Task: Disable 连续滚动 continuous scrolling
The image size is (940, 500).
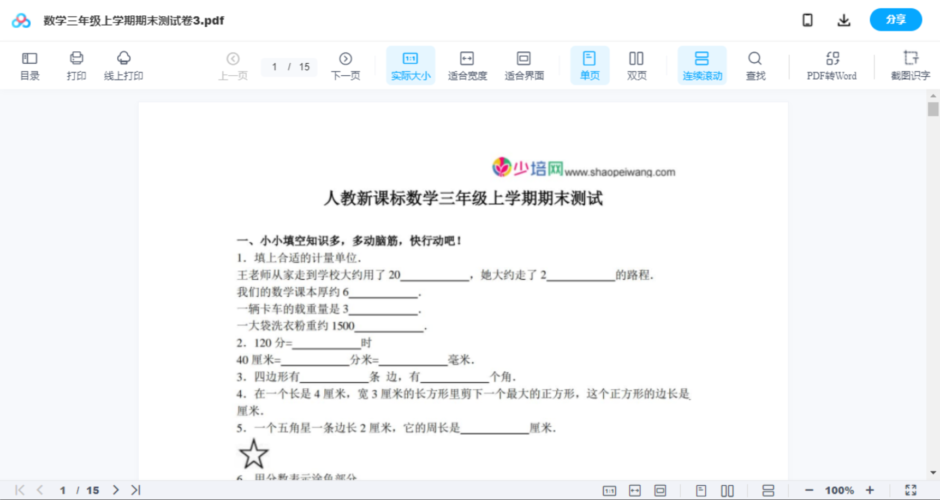Action: [702, 65]
